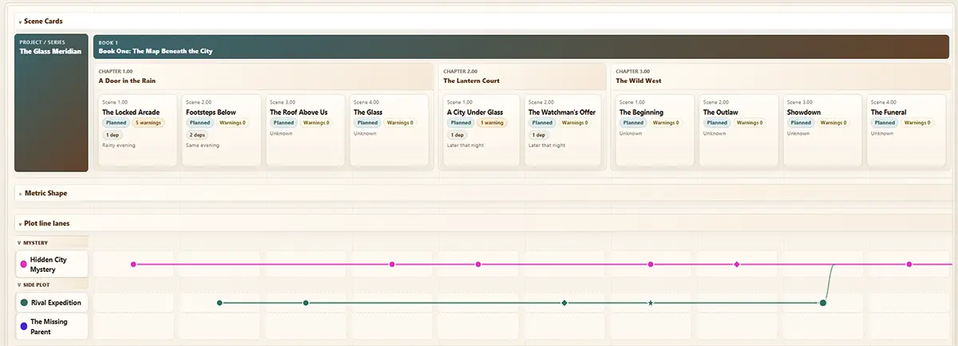Click Hidden City Mystery diamond marker under The Outlaw
958x346 pixels.
737,264
